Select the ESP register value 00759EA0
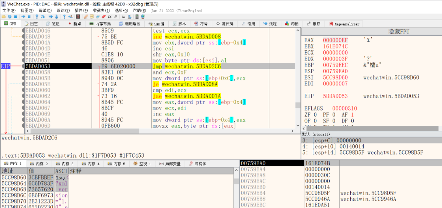 pos(335,71)
